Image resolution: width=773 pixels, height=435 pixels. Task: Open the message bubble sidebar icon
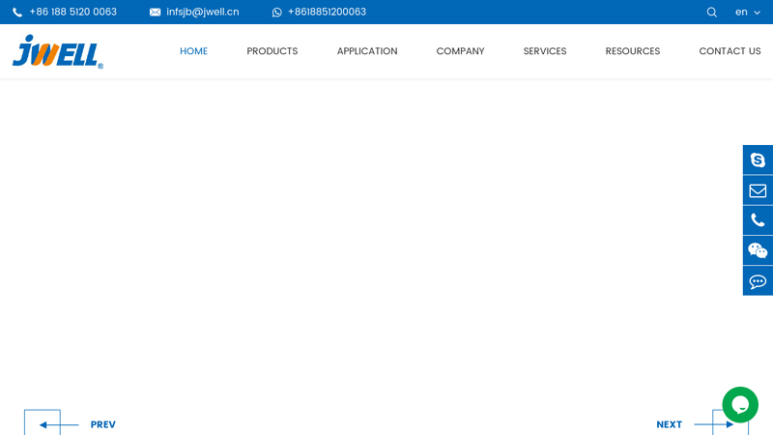point(758,281)
